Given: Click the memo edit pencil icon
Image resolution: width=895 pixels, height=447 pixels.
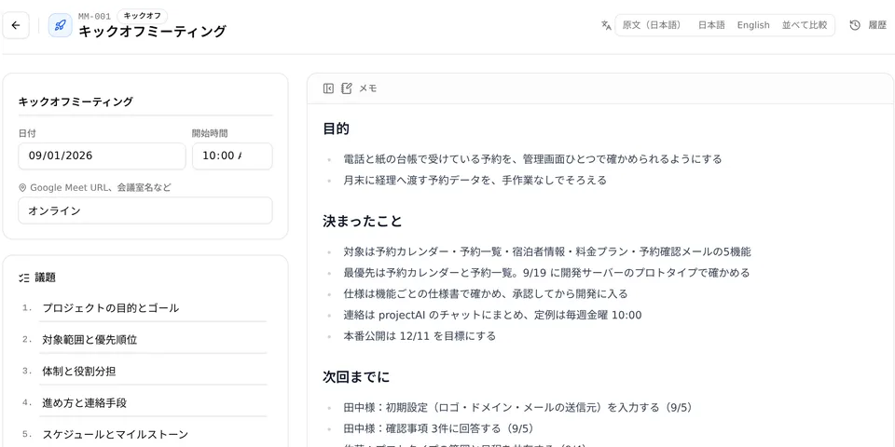Looking at the screenshot, I should click(347, 88).
